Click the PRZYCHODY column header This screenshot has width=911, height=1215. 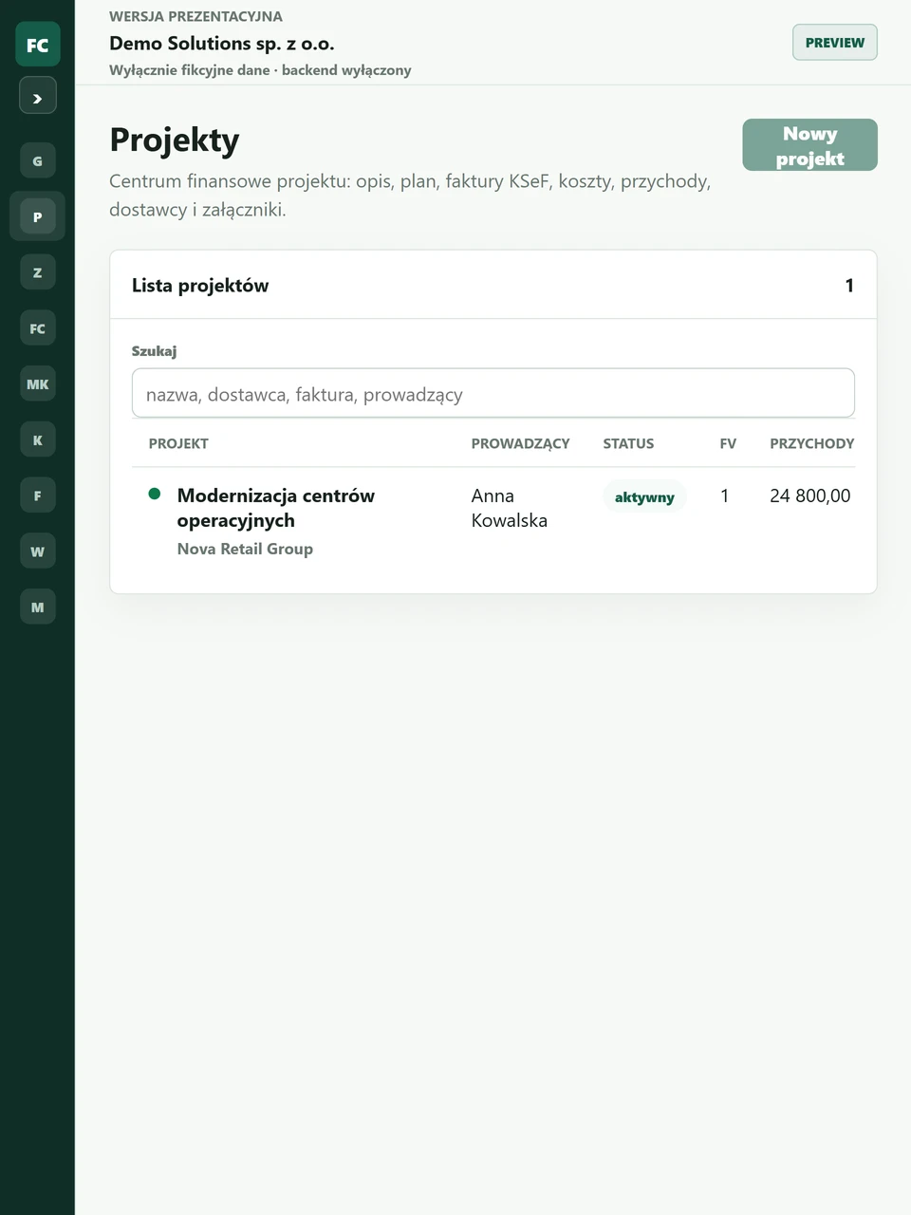(x=812, y=443)
